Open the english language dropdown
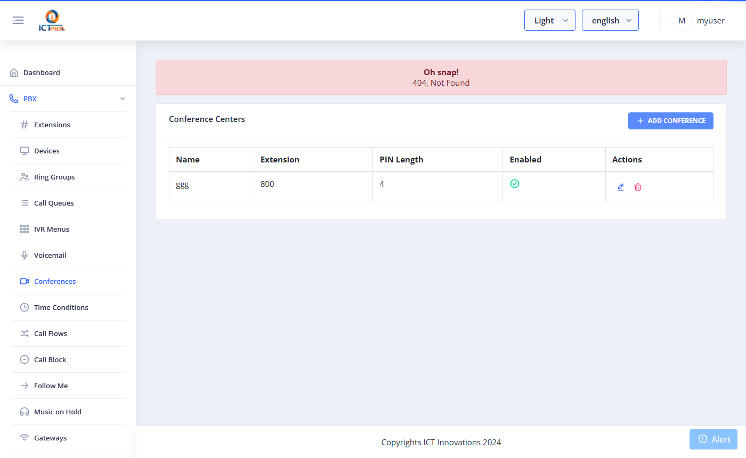The image size is (746, 458). 610,20
